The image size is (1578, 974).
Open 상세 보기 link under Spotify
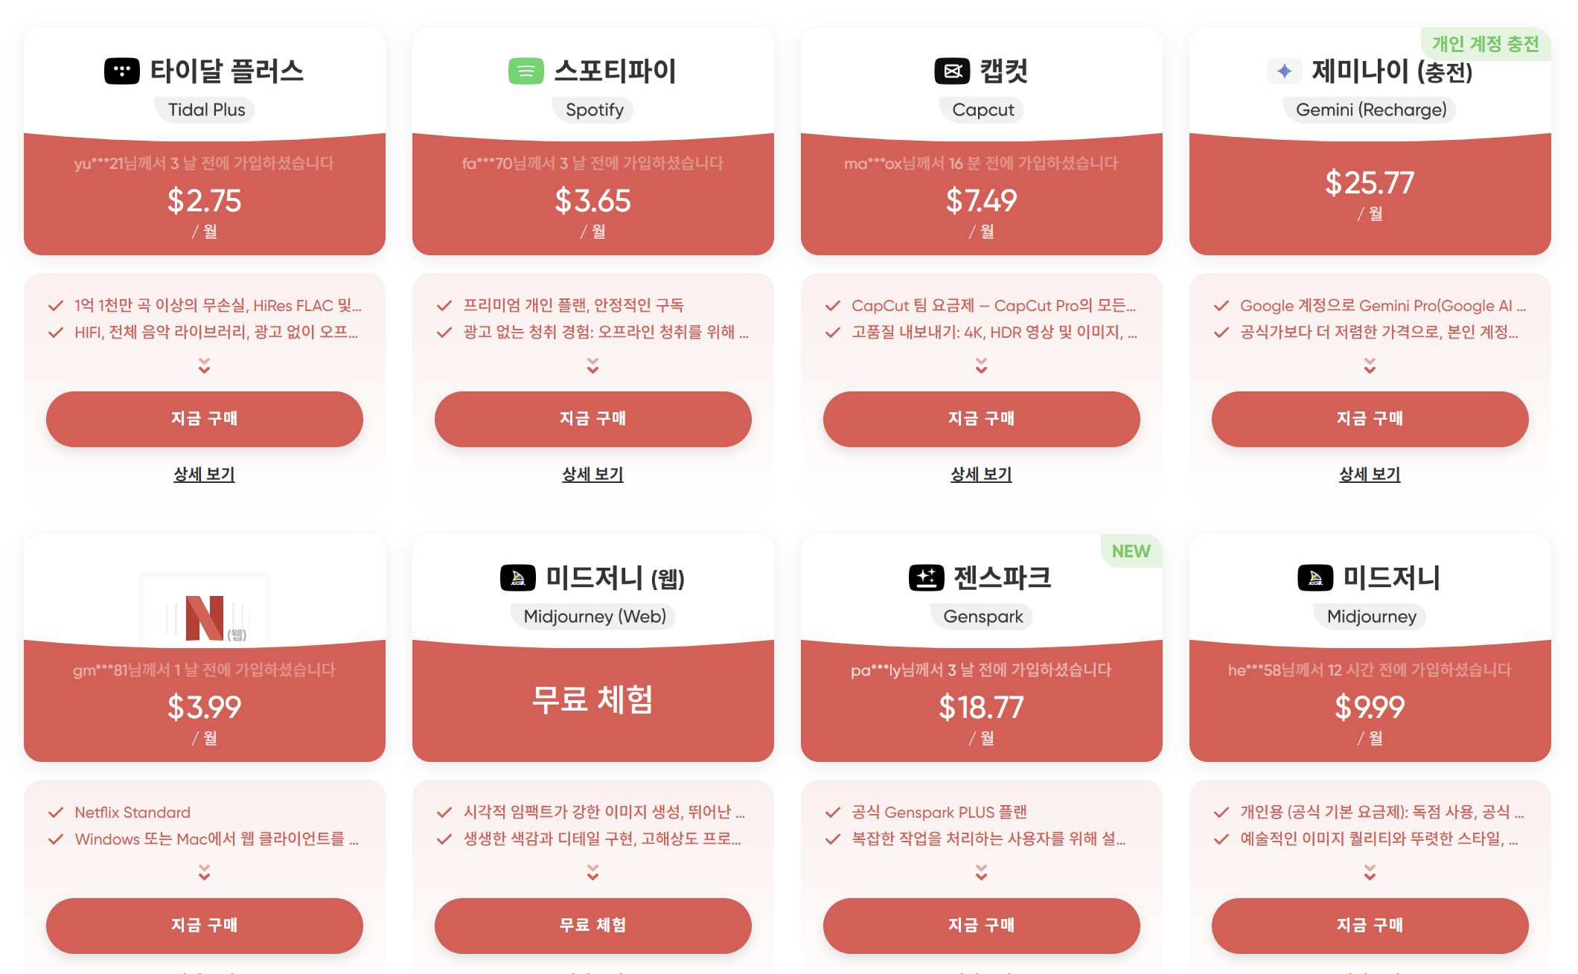592,475
